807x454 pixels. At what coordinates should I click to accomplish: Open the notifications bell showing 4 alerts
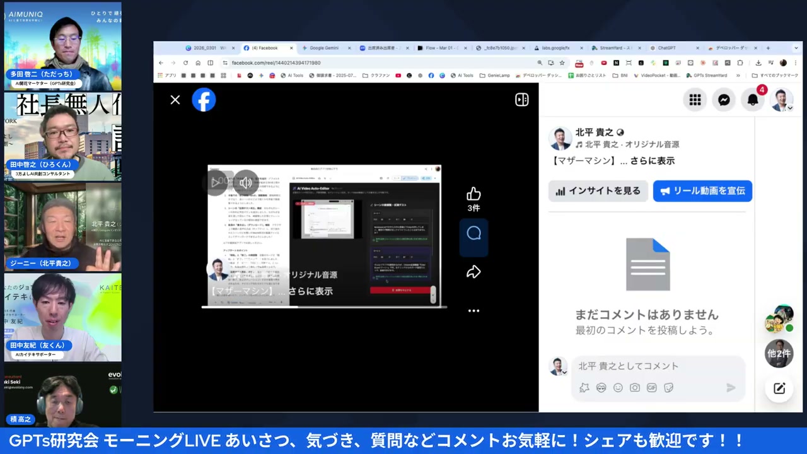[753, 100]
